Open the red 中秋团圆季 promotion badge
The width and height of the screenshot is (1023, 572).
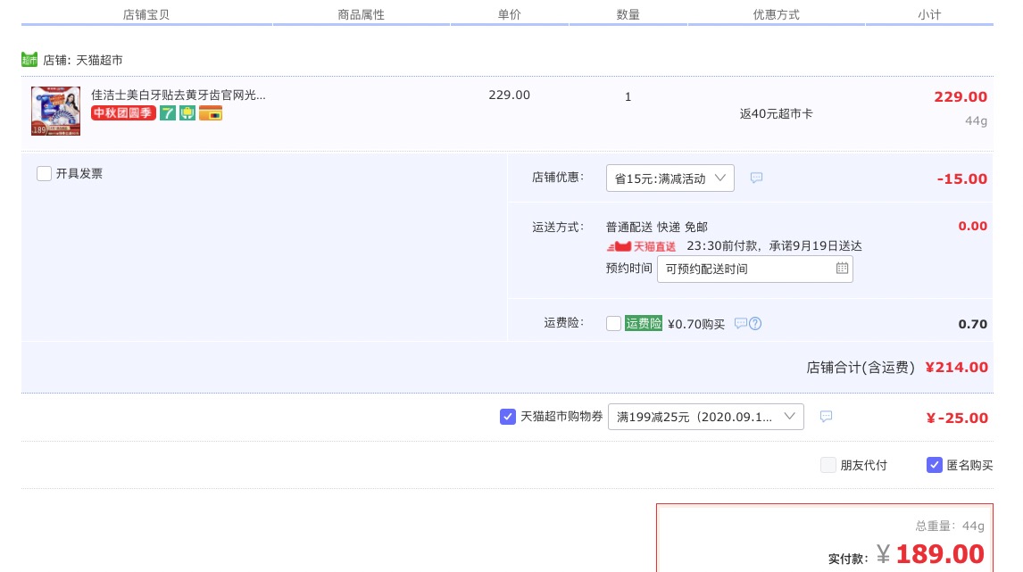click(x=123, y=112)
